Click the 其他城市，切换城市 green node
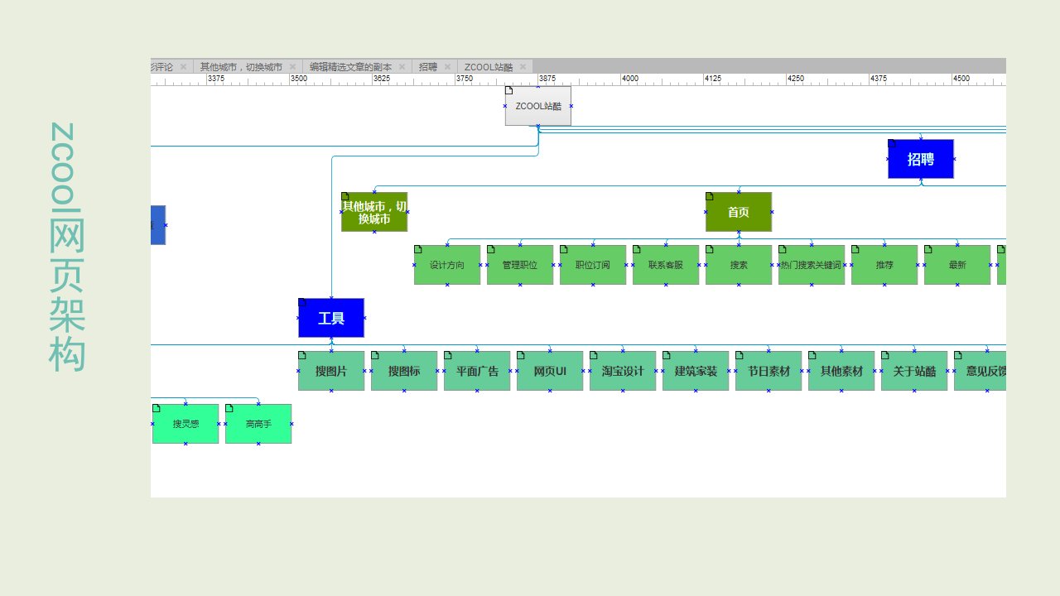The width and height of the screenshot is (1060, 596). 374,212
